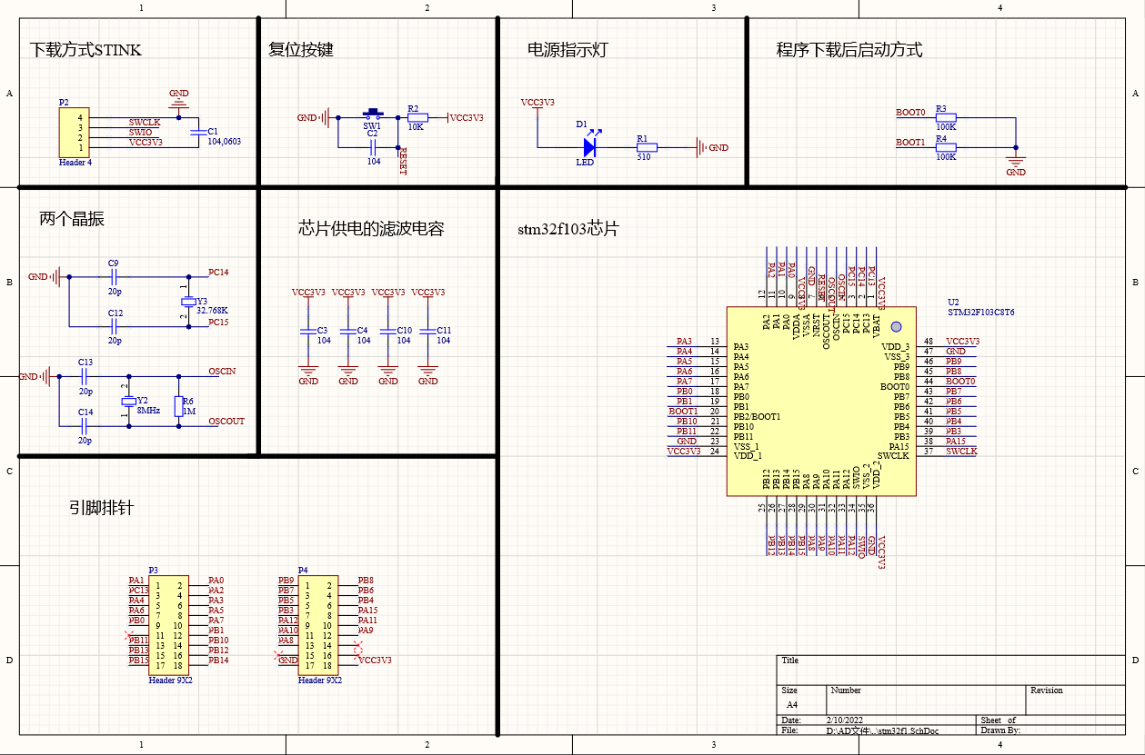Viewport: 1145px width, 755px height.
Task: Click the 下载方式STINK section title
Action: coord(85,49)
